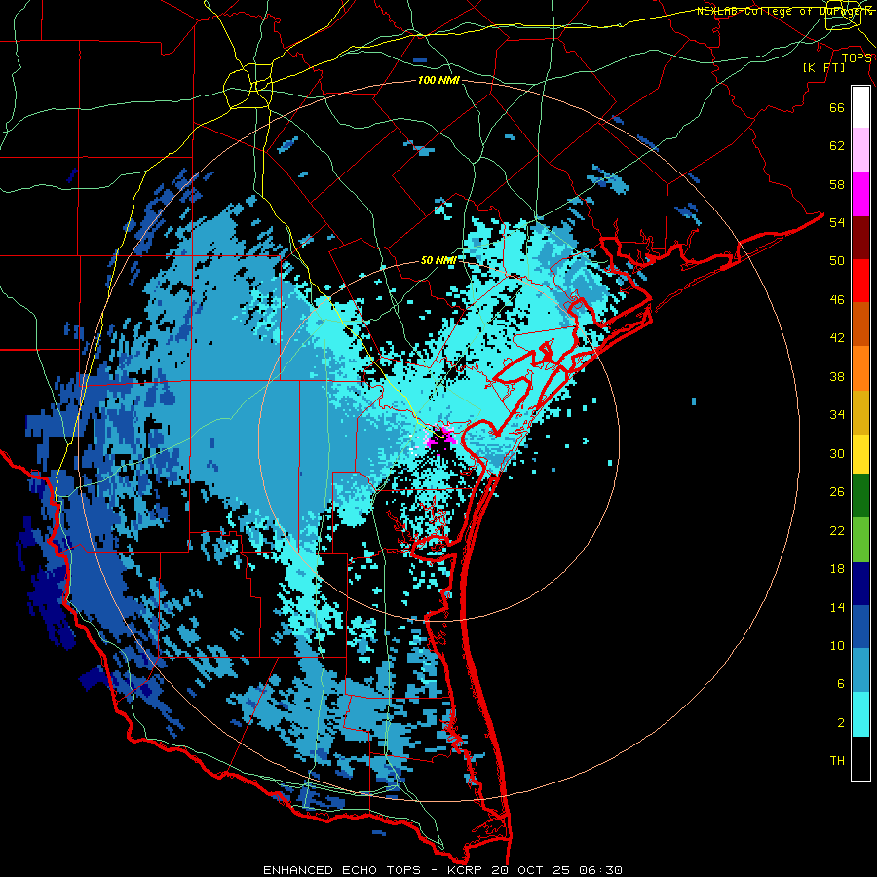Click the magenta legend swatch

(x=860, y=194)
